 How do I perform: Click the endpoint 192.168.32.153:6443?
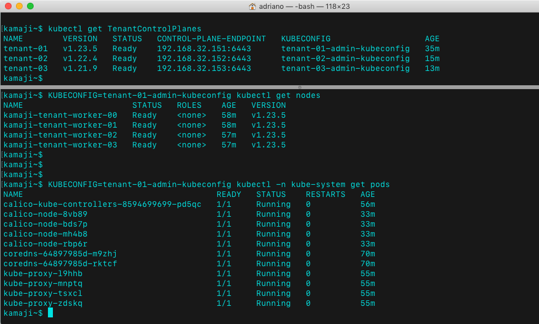(204, 69)
